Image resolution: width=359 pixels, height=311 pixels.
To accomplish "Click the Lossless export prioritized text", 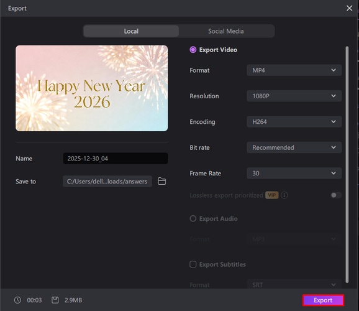I will point(226,195).
